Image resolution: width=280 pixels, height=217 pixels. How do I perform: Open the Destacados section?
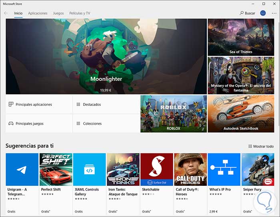point(106,104)
